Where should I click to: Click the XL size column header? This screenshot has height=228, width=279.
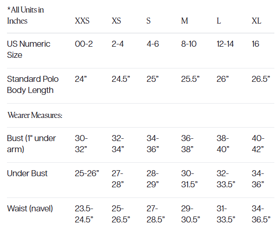[x=256, y=21]
